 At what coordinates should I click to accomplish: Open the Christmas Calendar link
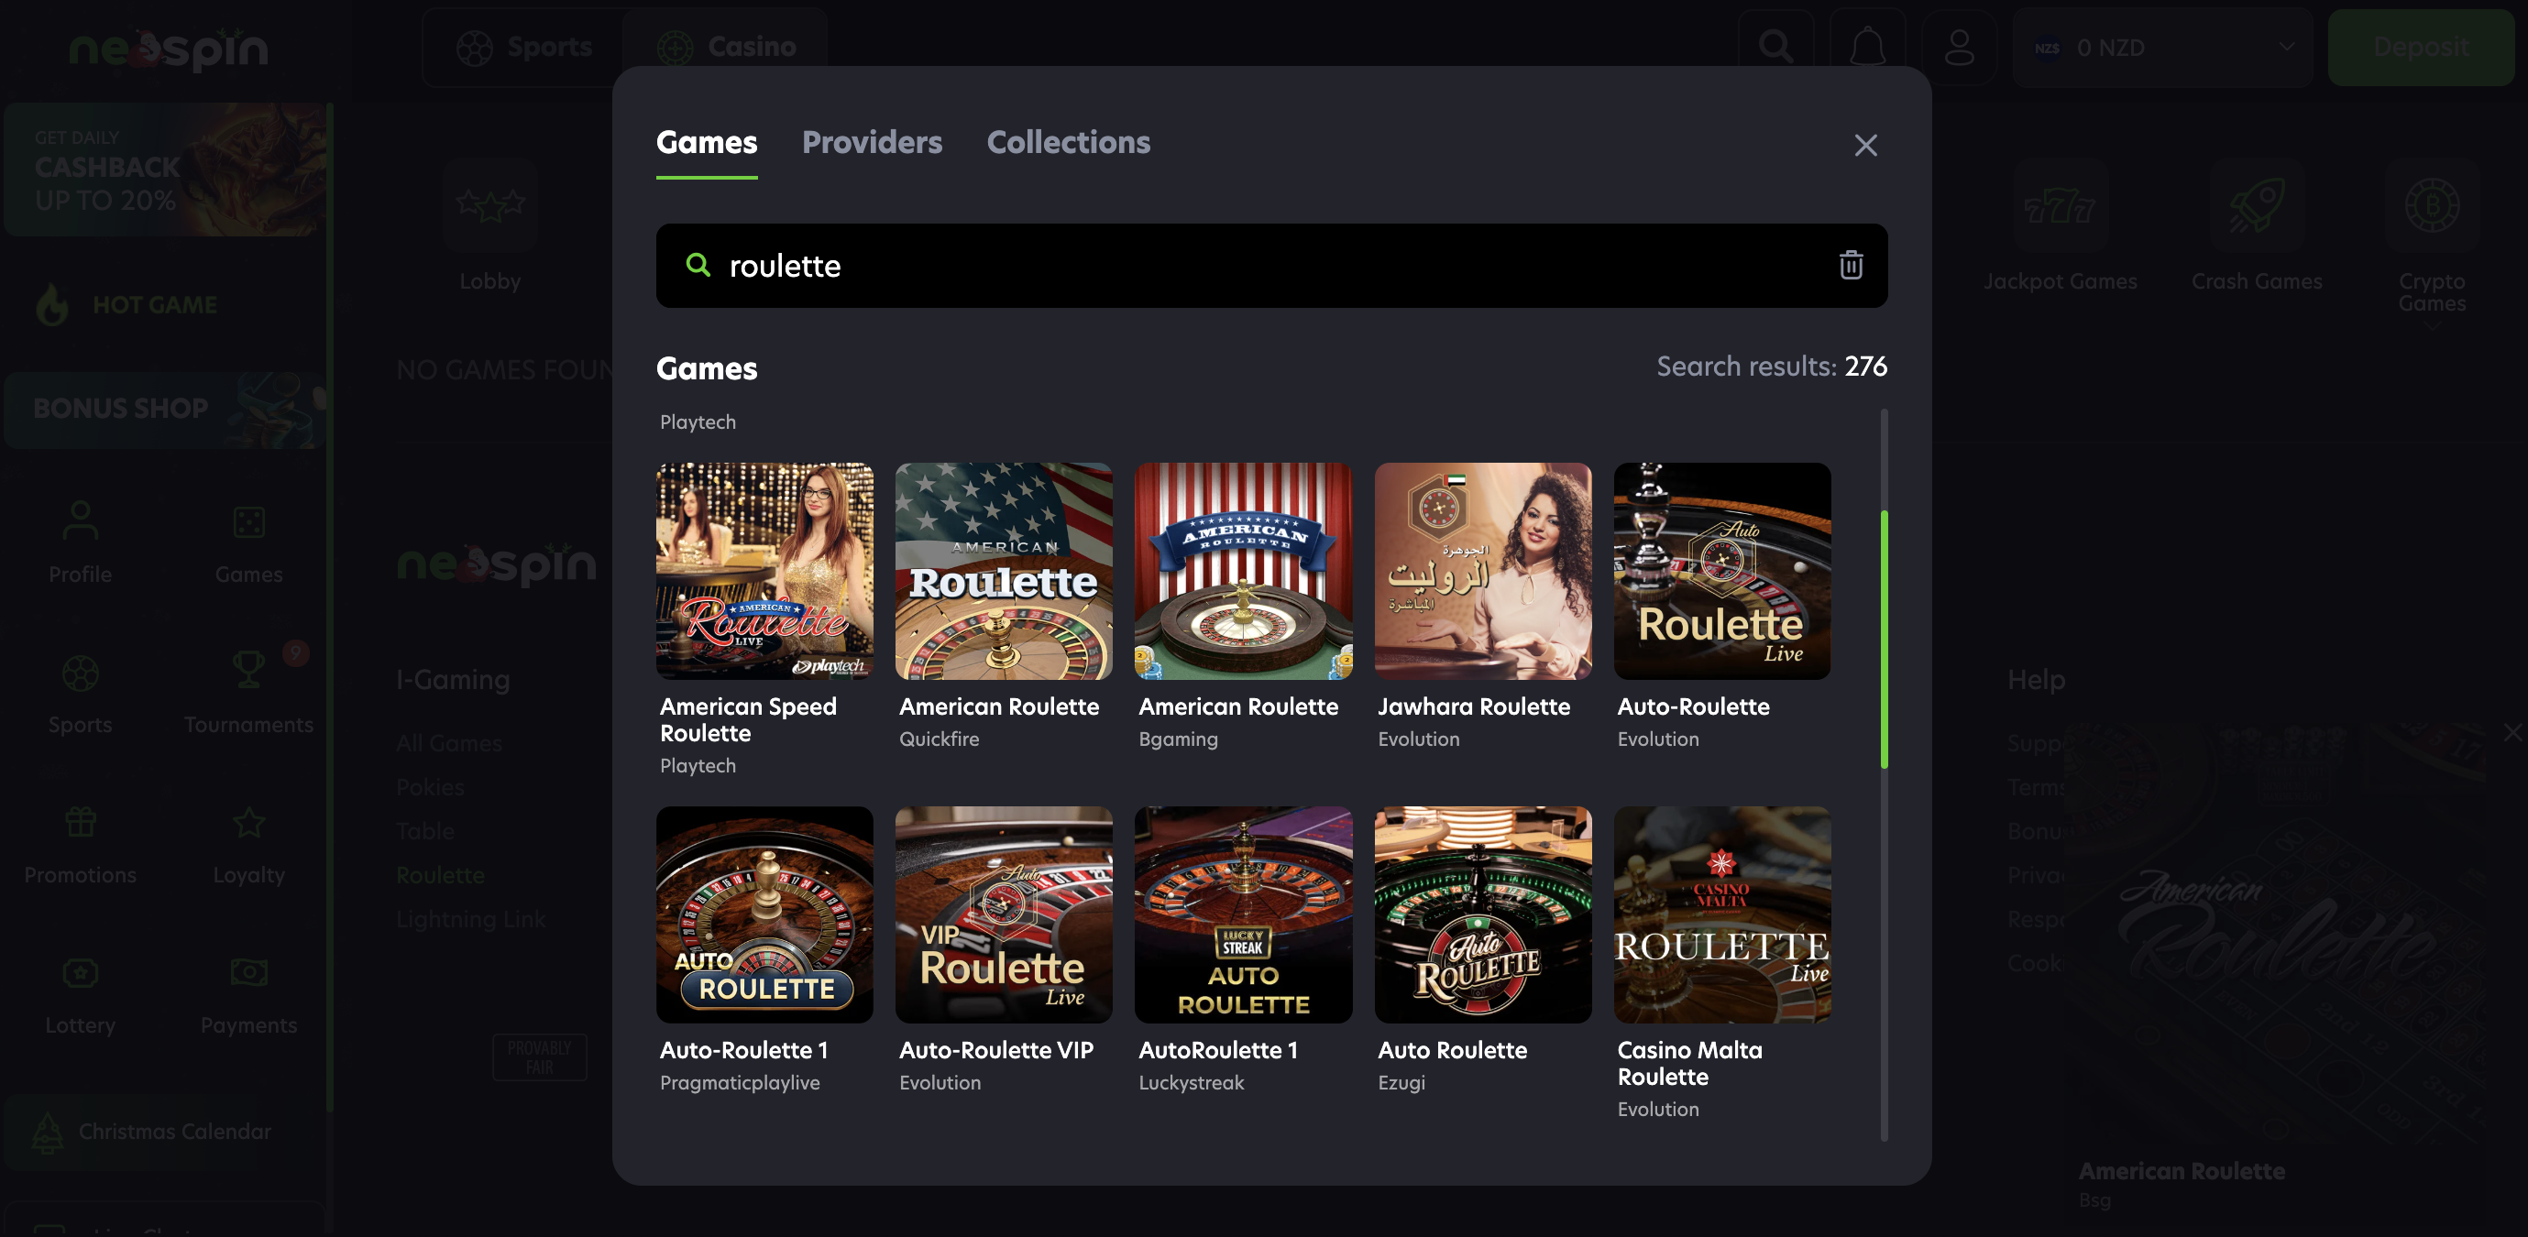click(174, 1131)
